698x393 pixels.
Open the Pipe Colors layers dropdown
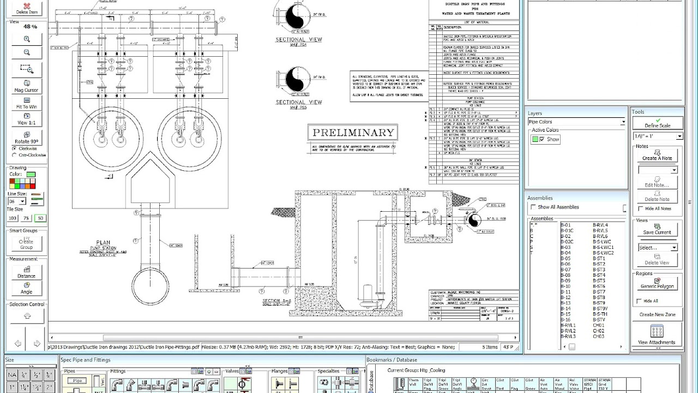pos(623,122)
